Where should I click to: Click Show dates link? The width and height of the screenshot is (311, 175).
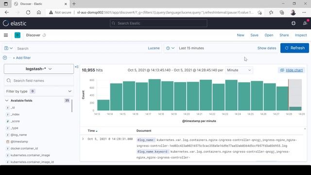pos(267,48)
